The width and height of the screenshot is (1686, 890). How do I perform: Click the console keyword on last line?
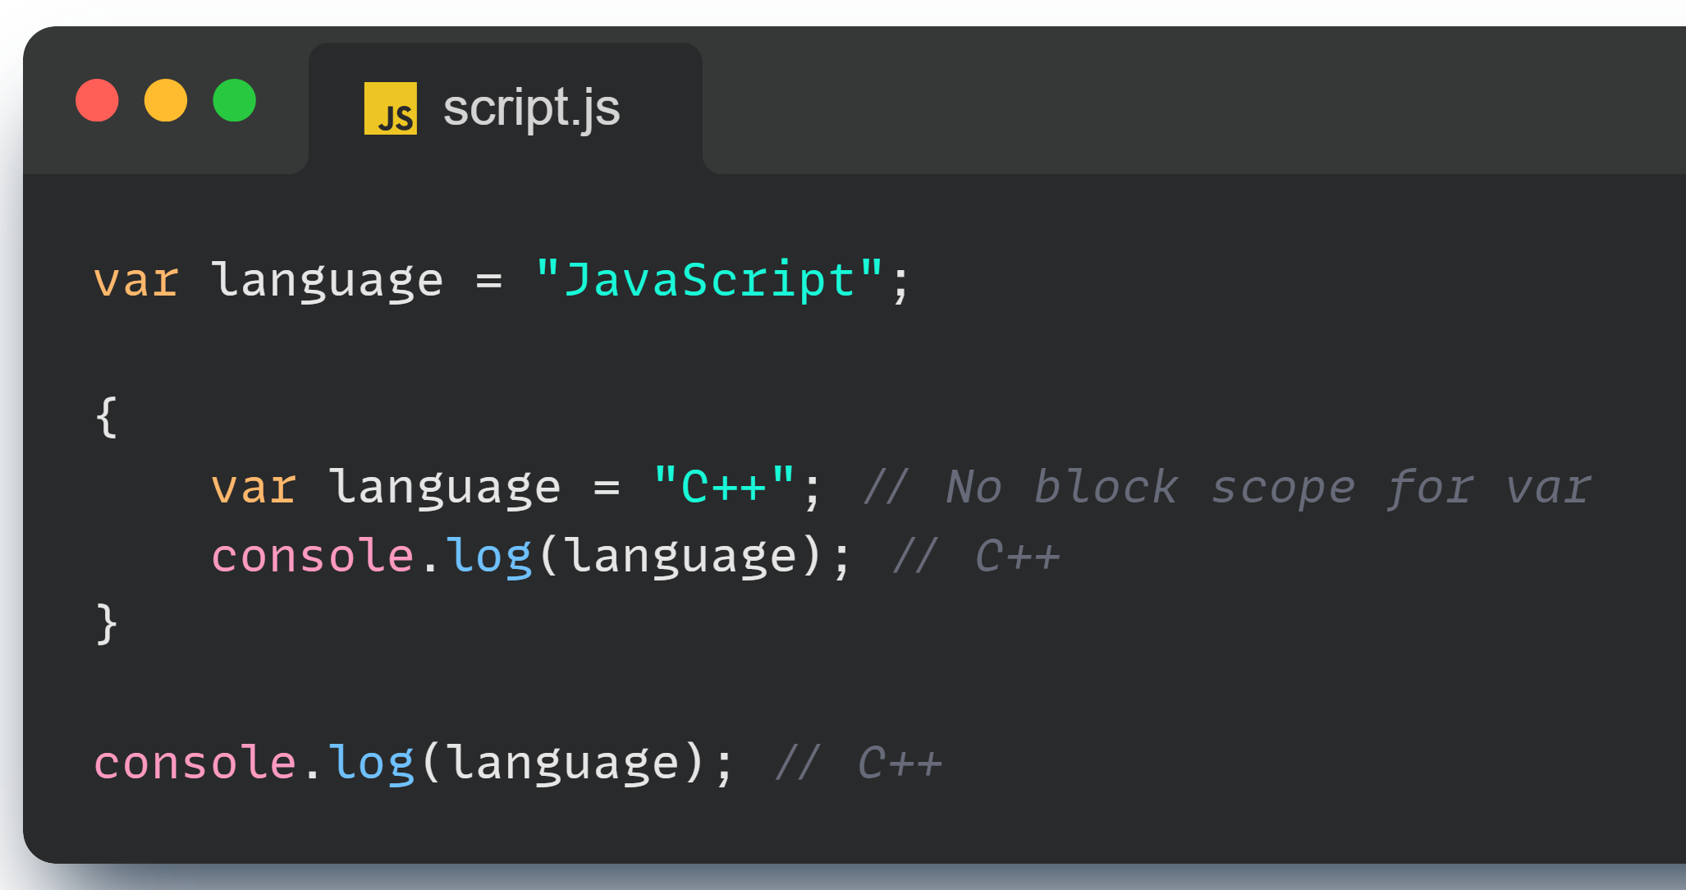(195, 763)
